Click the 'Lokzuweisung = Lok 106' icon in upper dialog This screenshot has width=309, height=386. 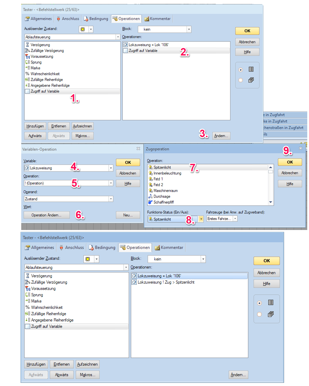[x=126, y=45]
